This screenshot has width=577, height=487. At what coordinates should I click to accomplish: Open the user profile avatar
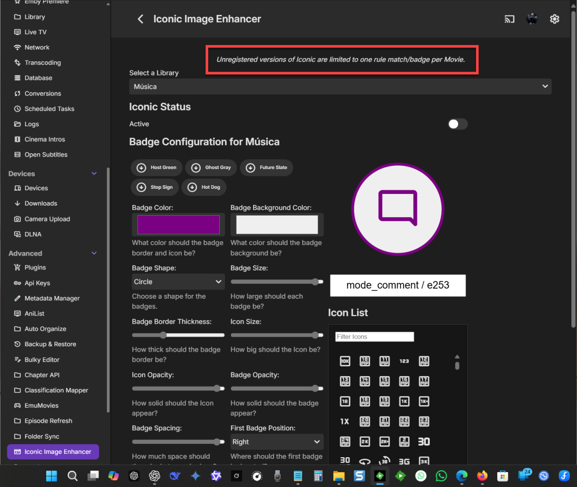pyautogui.click(x=532, y=19)
